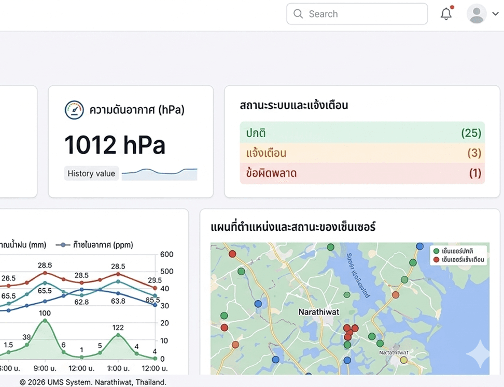Select the 1012 hPa reading

[115, 145]
